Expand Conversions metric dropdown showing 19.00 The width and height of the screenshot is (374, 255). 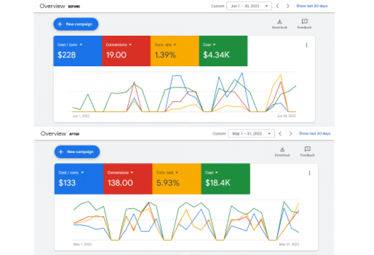tap(119, 45)
